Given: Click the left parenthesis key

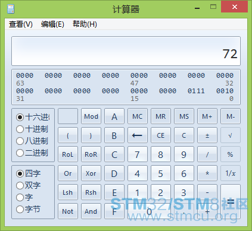Looking at the screenshot, I should 68,135.
